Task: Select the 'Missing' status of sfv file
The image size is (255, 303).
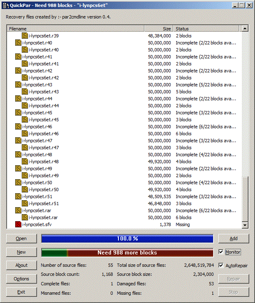Action: pos(183,224)
